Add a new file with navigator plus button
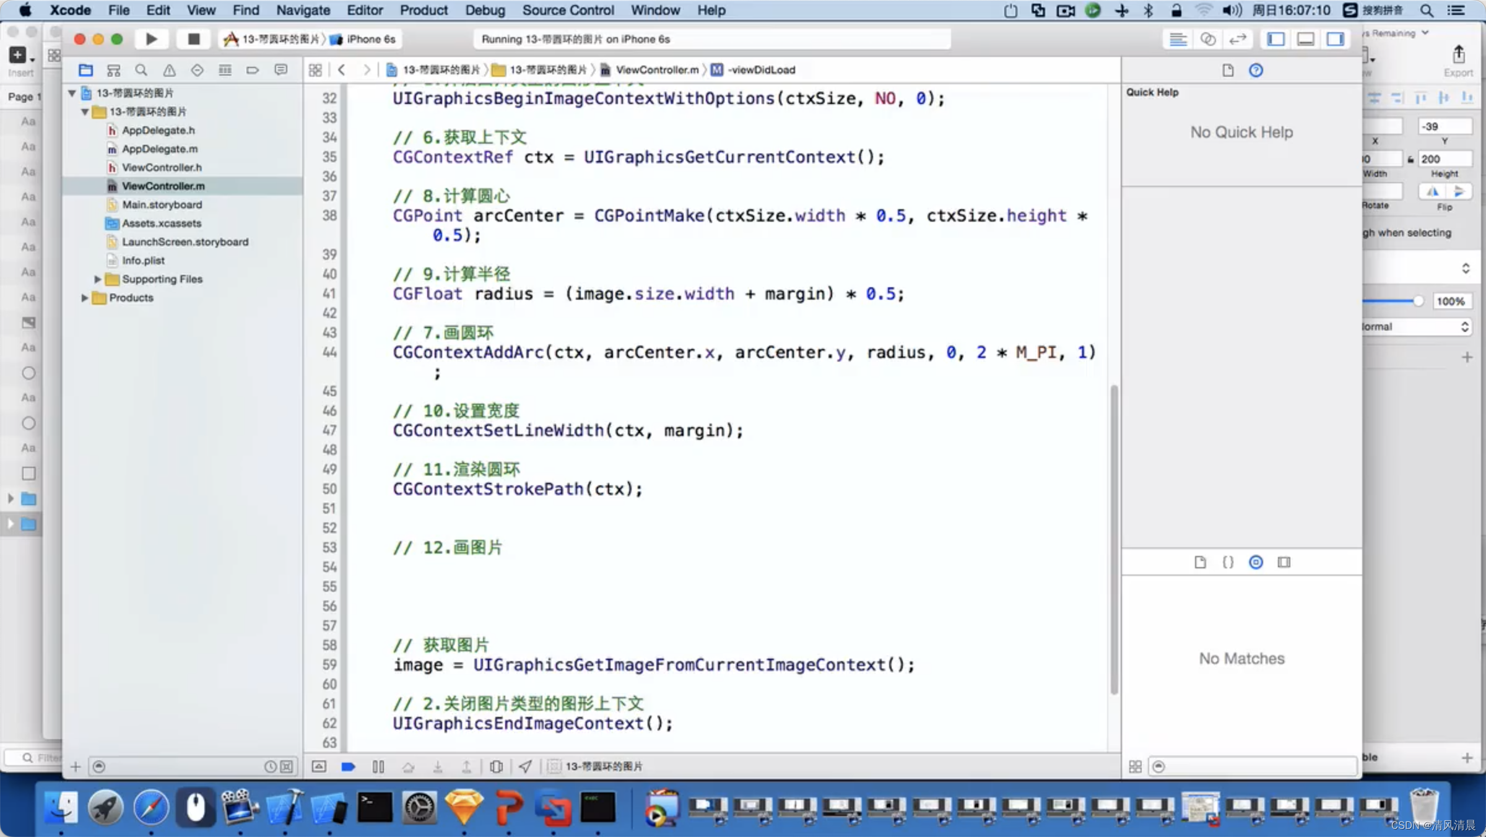Image resolution: width=1486 pixels, height=837 pixels. pos(76,766)
